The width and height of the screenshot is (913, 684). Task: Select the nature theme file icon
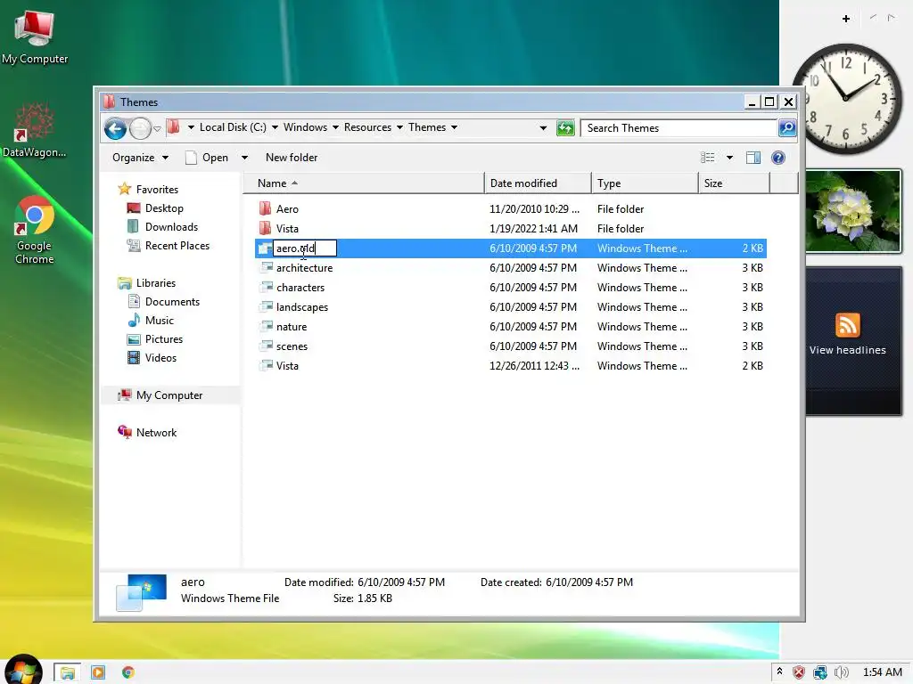pyautogui.click(x=266, y=326)
